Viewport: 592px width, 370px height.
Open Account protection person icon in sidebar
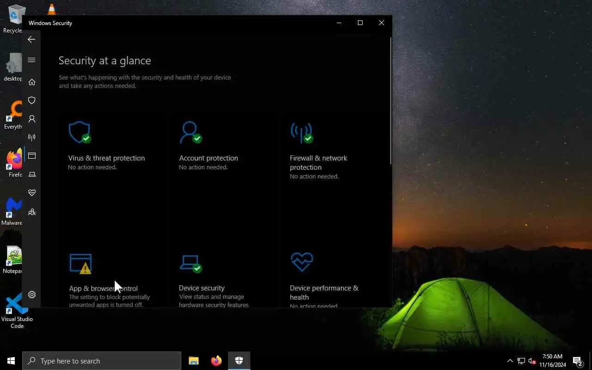coord(32,119)
